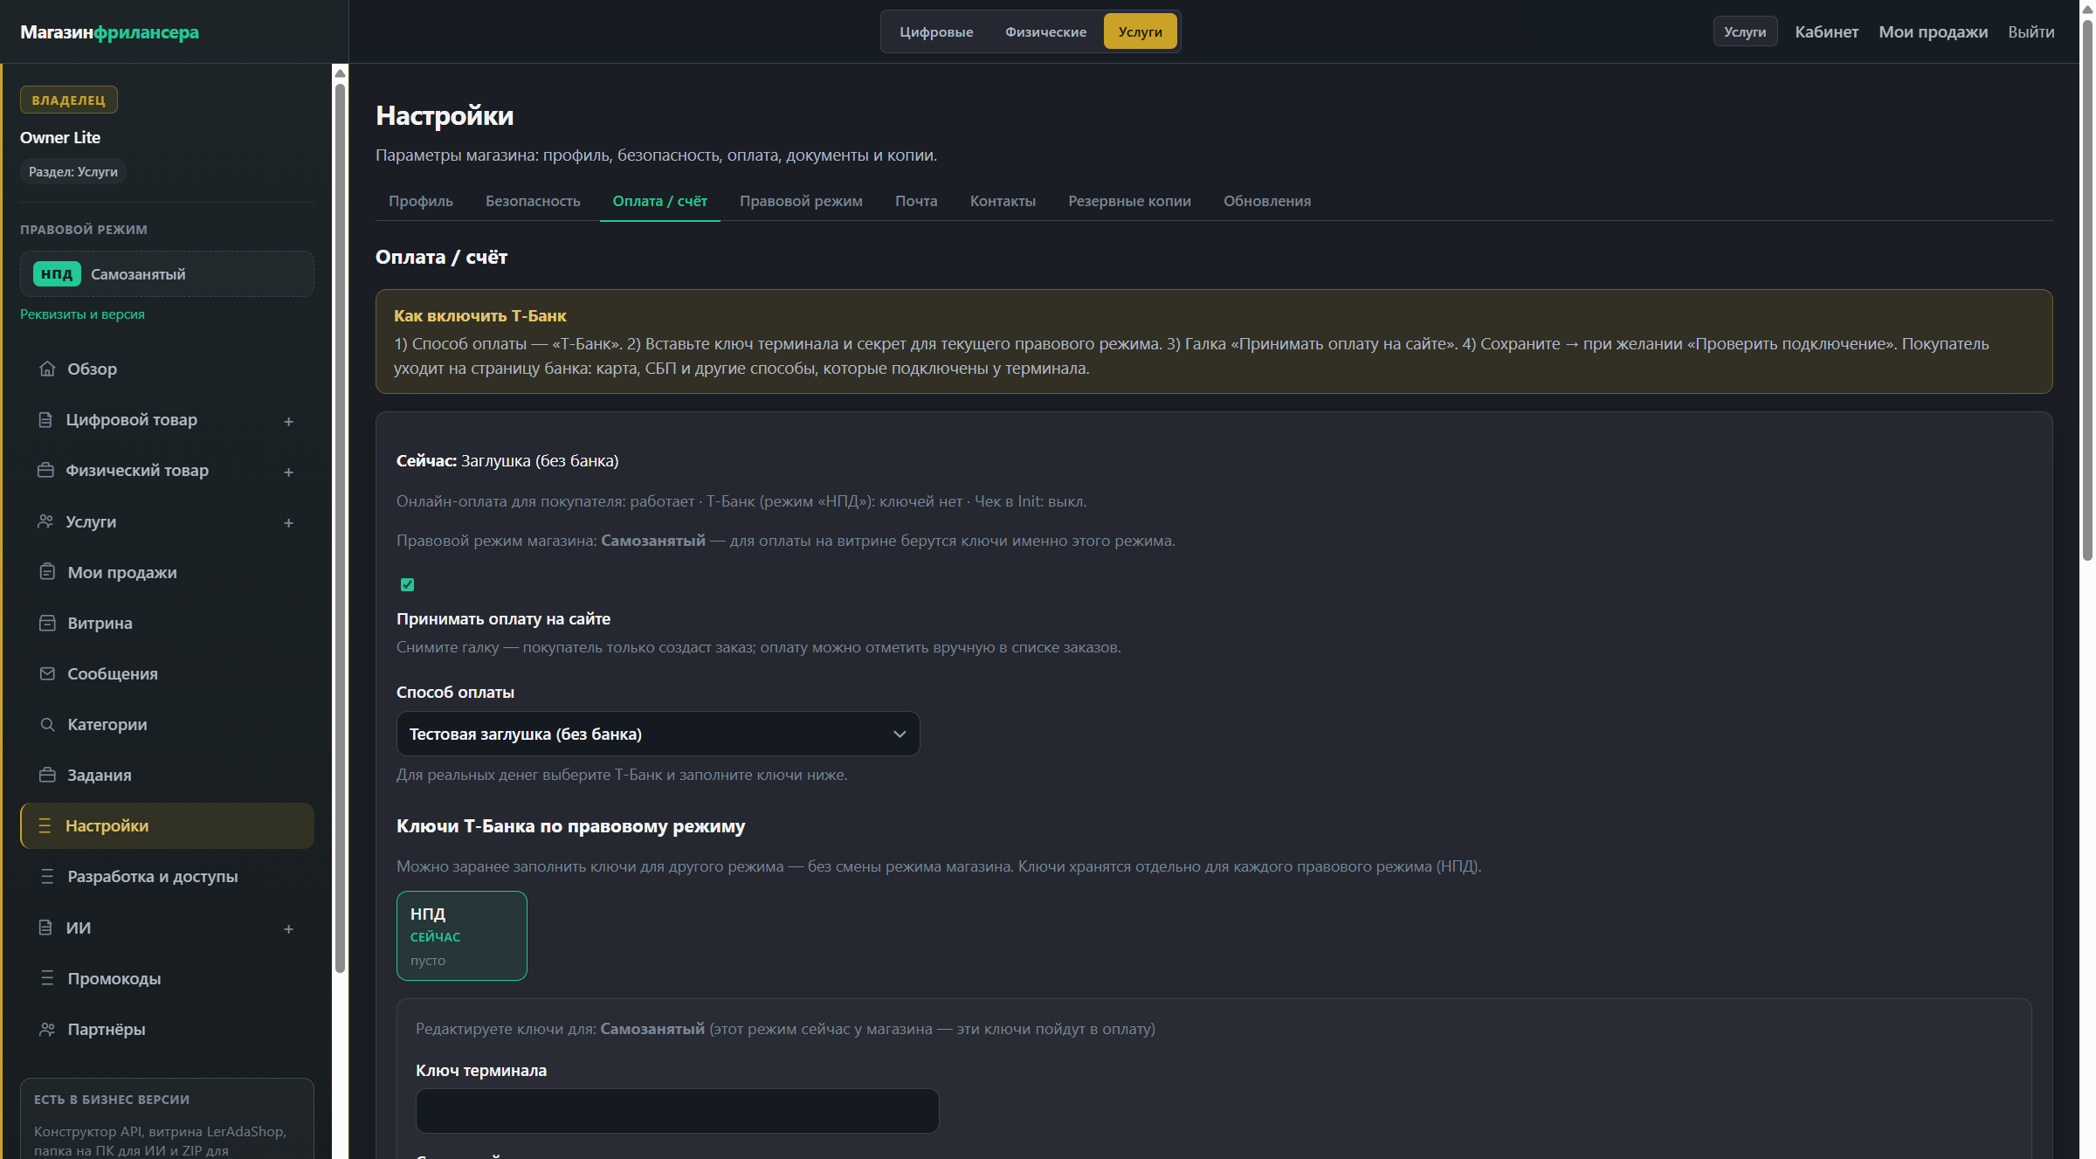This screenshot has width=2096, height=1159.
Task: Select the Оплата / счёт tab
Action: (659, 201)
